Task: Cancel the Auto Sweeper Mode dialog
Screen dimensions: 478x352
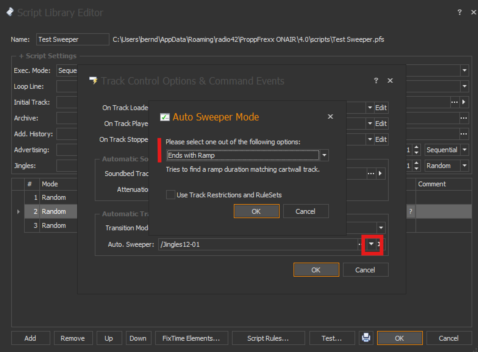Action: tap(305, 211)
